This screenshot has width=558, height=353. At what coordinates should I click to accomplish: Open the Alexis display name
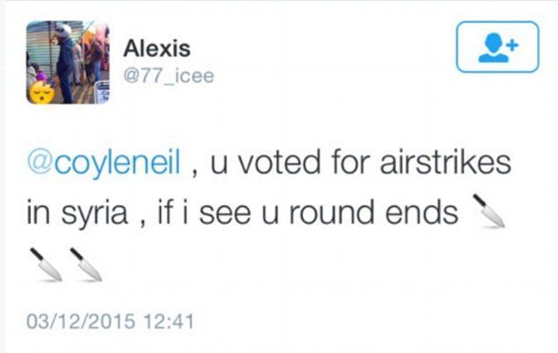tap(157, 48)
